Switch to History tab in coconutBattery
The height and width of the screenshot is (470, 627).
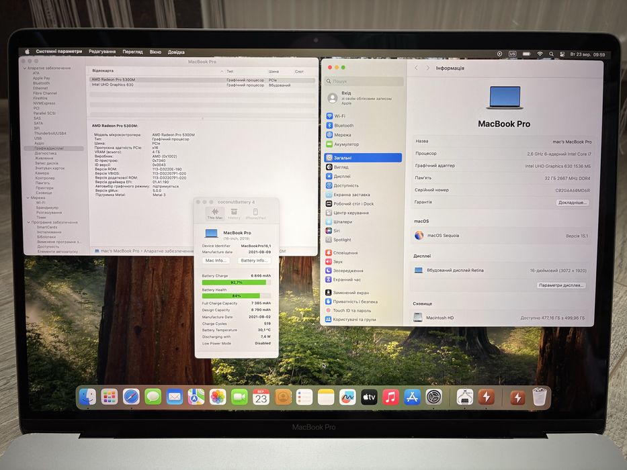pyautogui.click(x=234, y=214)
